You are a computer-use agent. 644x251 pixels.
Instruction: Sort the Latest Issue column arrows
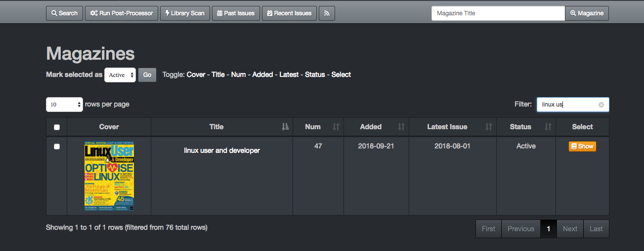tap(489, 127)
